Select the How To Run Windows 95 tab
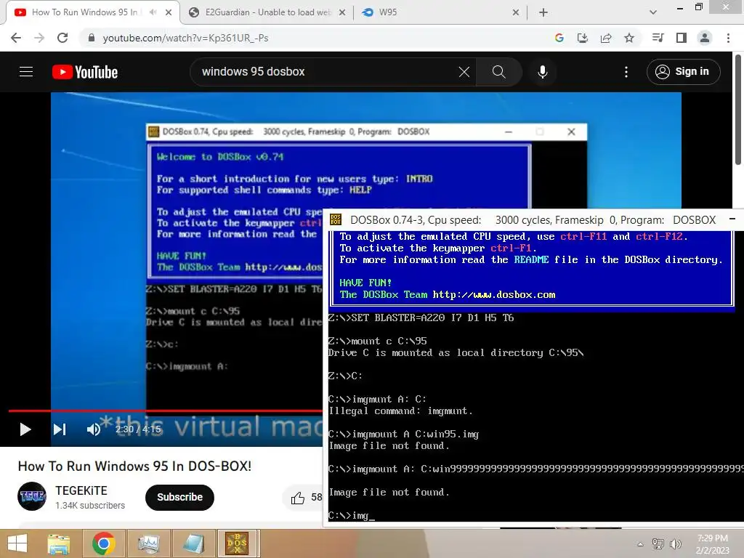This screenshot has height=558, width=744. click(x=84, y=12)
